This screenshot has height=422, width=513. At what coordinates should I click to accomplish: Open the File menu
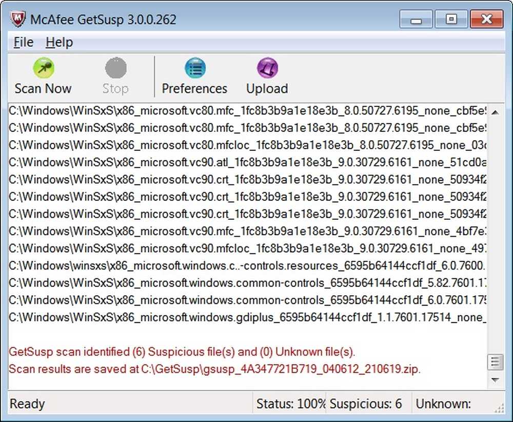(22, 42)
